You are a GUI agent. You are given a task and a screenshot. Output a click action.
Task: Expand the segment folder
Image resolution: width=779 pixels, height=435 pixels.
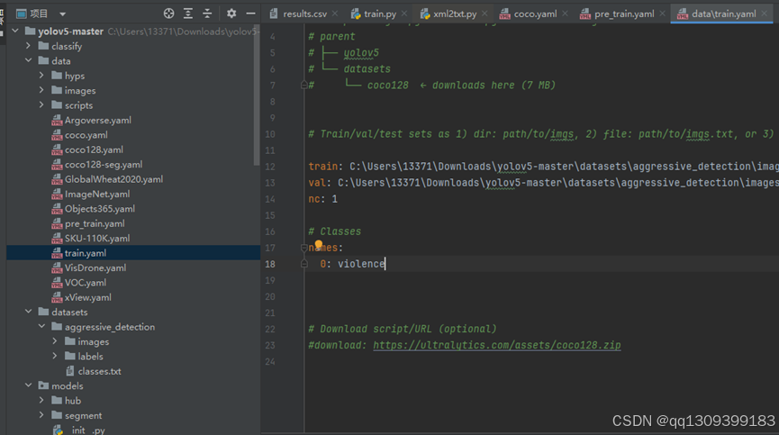click(x=41, y=415)
